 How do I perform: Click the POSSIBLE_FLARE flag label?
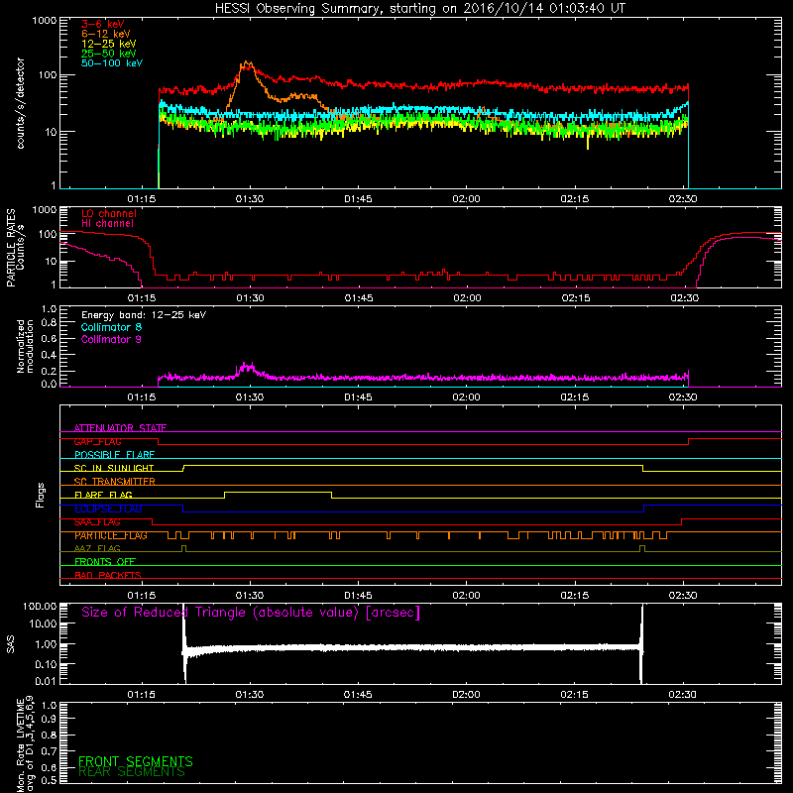point(114,455)
